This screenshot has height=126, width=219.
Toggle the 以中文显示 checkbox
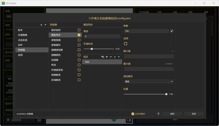point(133,114)
